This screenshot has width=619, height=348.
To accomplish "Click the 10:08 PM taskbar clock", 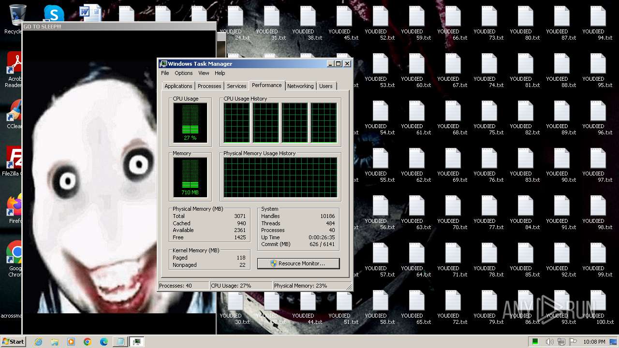I will (x=594, y=342).
